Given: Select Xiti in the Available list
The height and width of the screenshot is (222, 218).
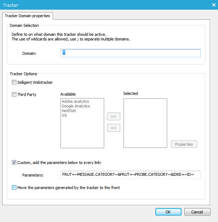Looking at the screenshot, I should coord(64,116).
